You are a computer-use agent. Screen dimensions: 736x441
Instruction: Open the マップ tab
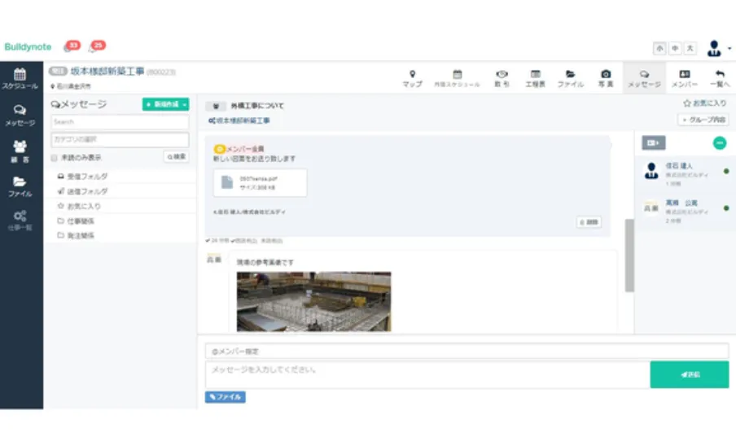pyautogui.click(x=412, y=78)
